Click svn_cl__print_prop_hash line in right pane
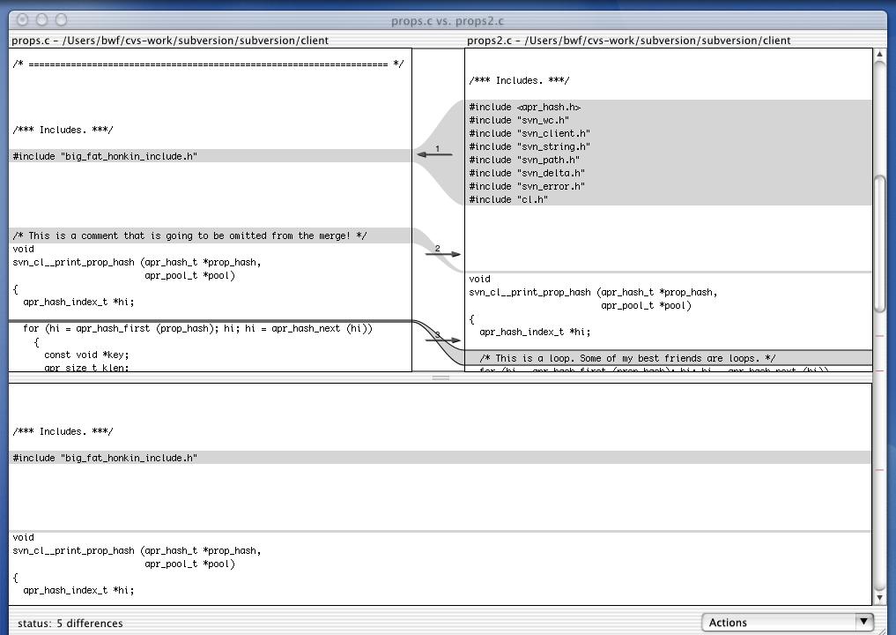Viewport: 896px width, 635px height. 593,292
